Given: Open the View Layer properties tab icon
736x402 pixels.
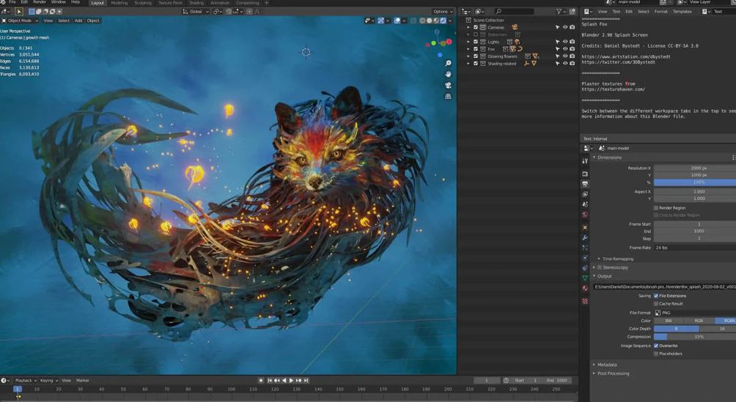Looking at the screenshot, I should [x=585, y=194].
